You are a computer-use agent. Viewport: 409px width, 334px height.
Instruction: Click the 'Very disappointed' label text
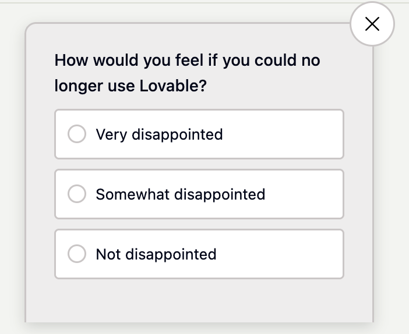(159, 134)
